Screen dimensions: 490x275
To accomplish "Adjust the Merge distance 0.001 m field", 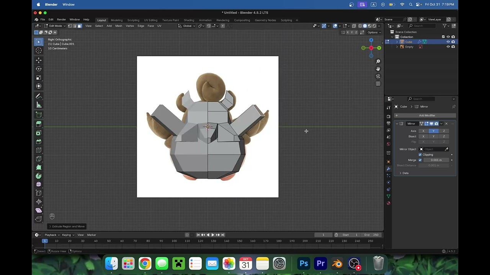I will [436, 160].
